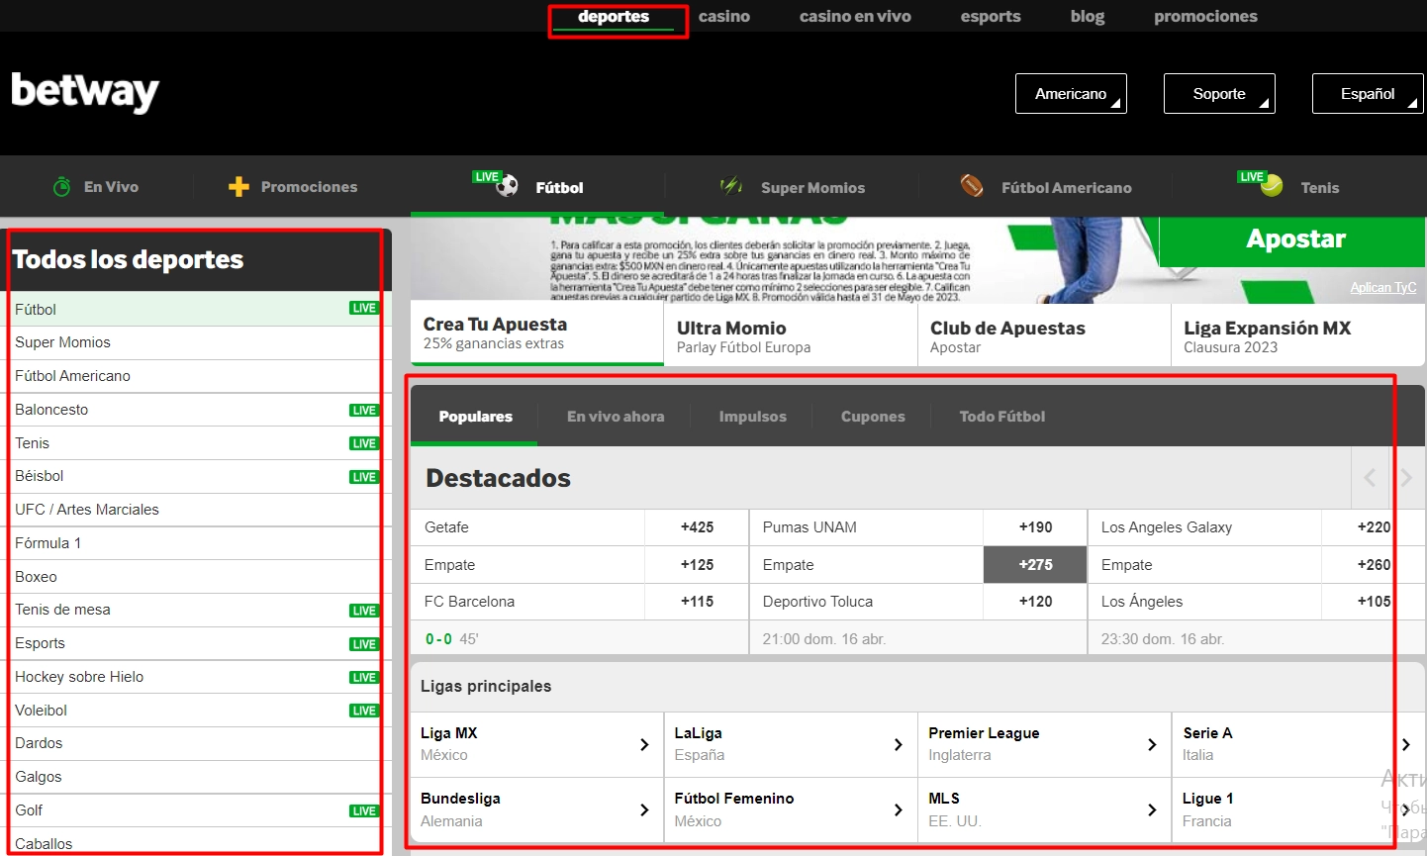Select Super Momios in sports list
This screenshot has width=1427, height=856.
coord(196,342)
